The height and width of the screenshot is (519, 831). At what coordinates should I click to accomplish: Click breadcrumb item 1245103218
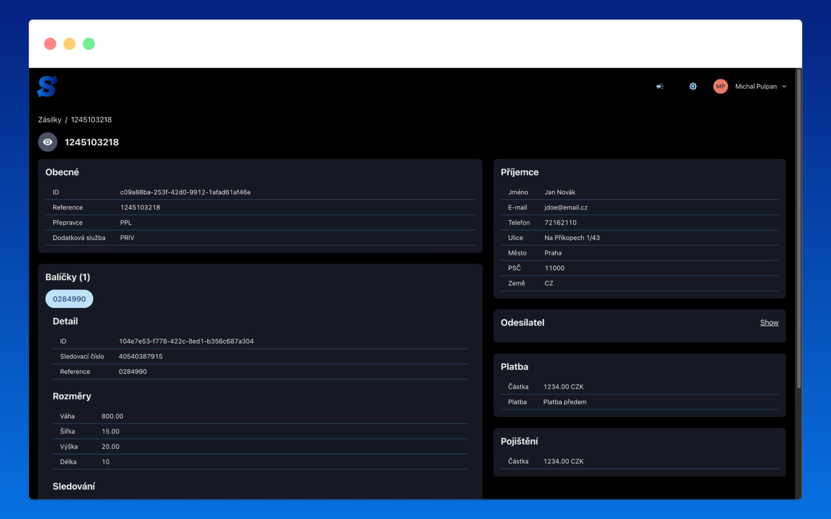(x=91, y=120)
